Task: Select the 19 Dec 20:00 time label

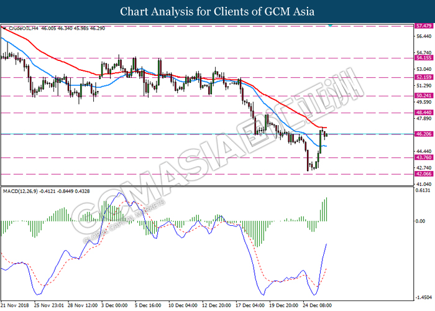Action: coord(283,305)
